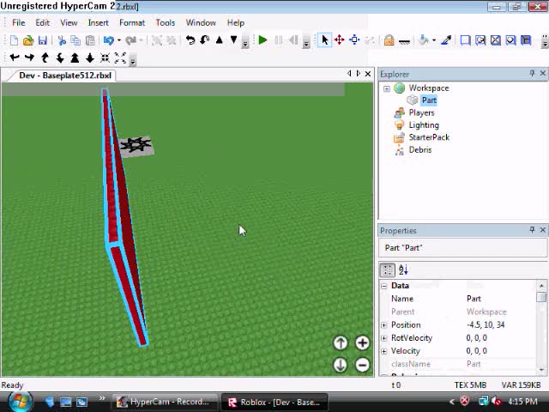Image resolution: width=549 pixels, height=412 pixels.
Task: Open the Window menu
Action: [x=201, y=23]
